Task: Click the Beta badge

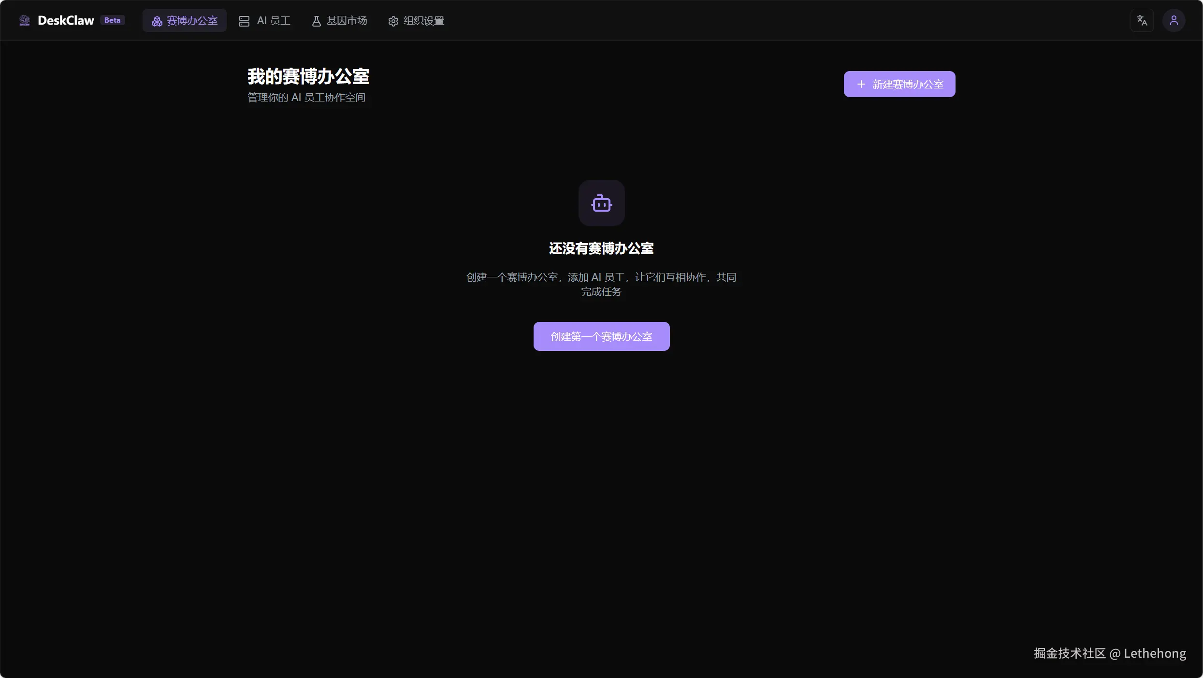Action: point(112,20)
